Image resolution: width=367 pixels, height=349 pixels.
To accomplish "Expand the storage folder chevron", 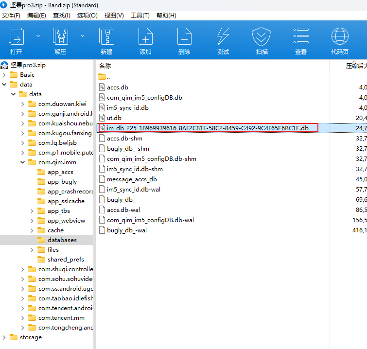I will point(4,337).
